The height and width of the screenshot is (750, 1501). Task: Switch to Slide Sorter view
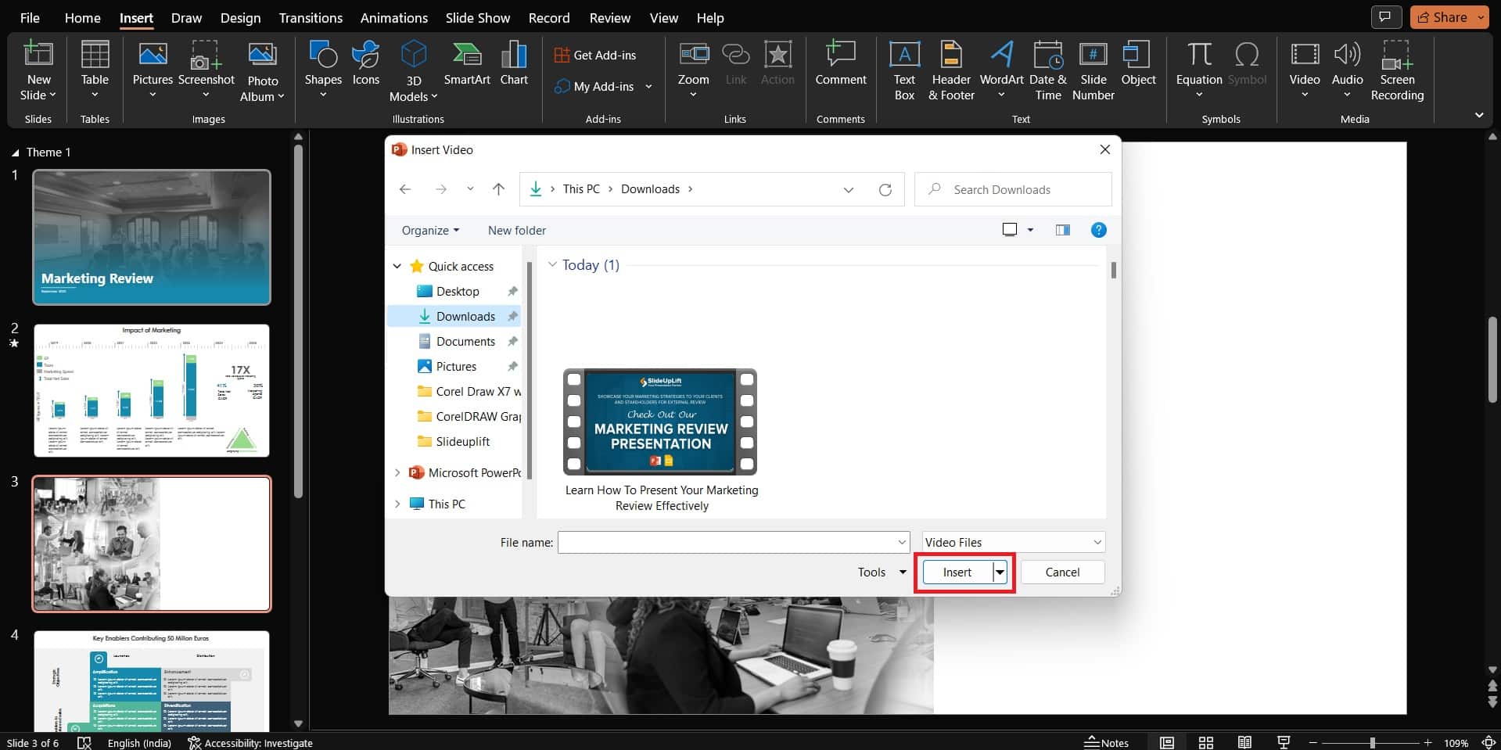(x=1205, y=741)
